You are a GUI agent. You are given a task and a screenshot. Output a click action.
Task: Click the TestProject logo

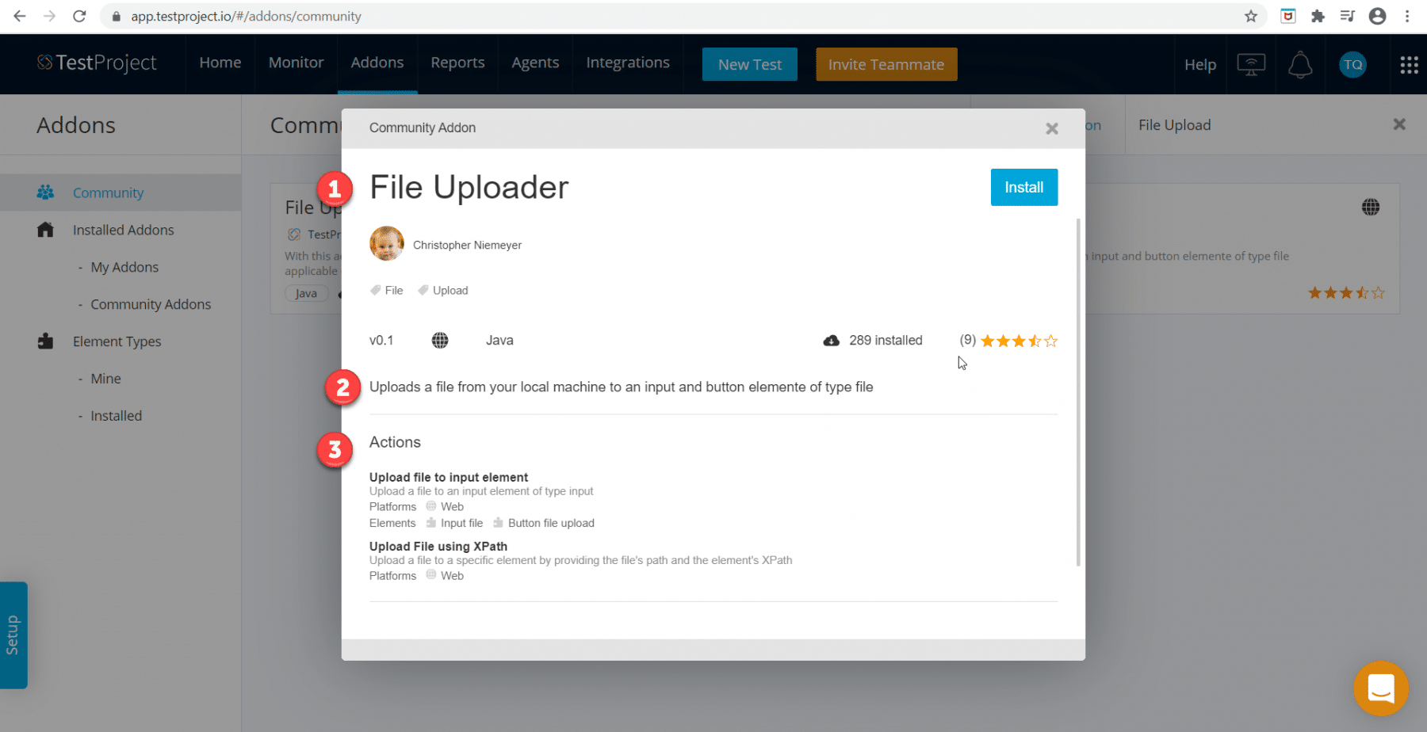tap(97, 63)
